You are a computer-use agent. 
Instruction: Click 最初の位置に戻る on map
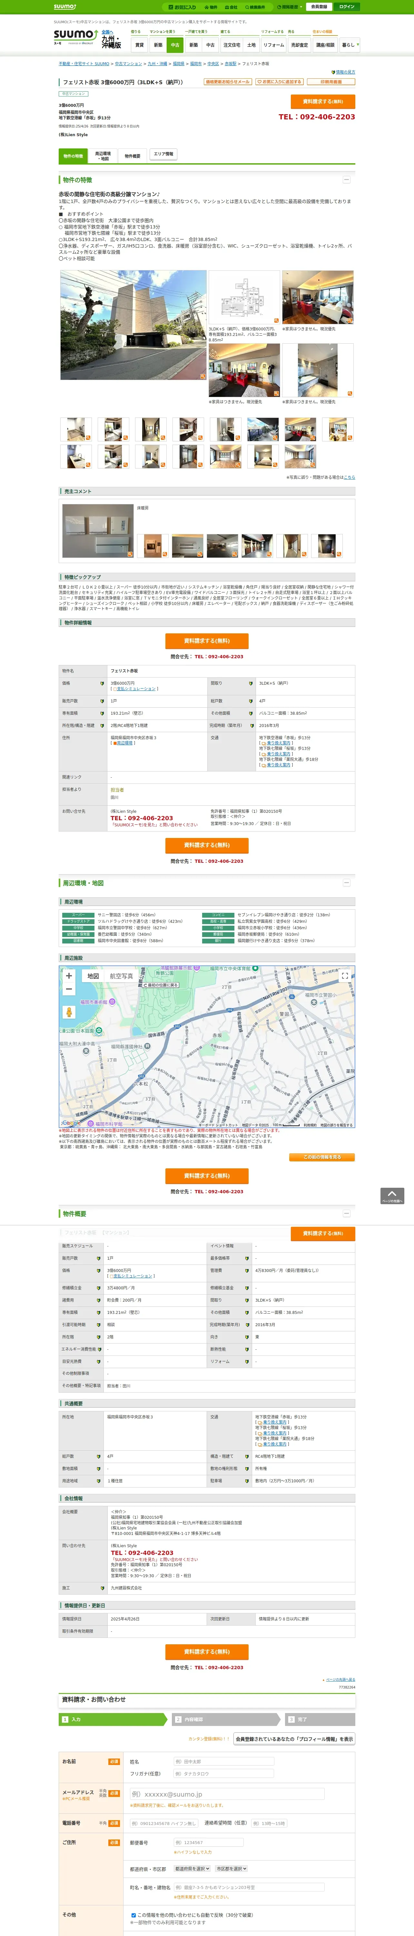click(x=161, y=985)
